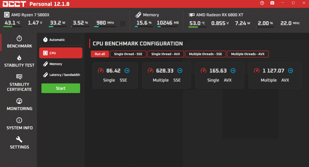Click the memory used value 10246 MB
This screenshot has height=167, width=309.
(x=168, y=23)
